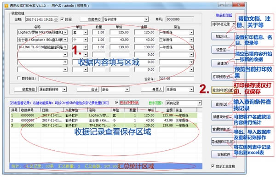Open the 购买打印纸 link
Screen dimensions: 276x177
click(224, 15)
